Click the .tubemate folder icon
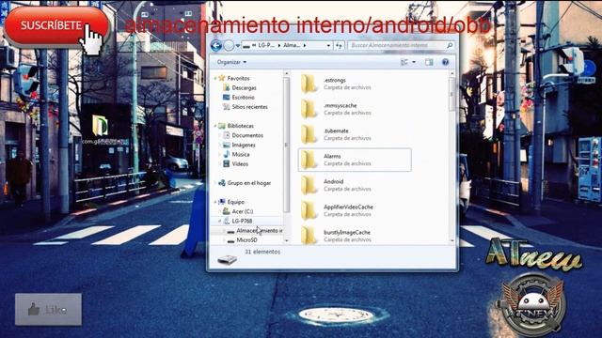This screenshot has height=338, width=602. point(309,134)
